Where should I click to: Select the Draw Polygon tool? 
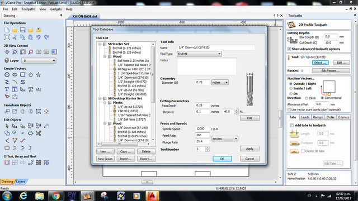(31, 75)
